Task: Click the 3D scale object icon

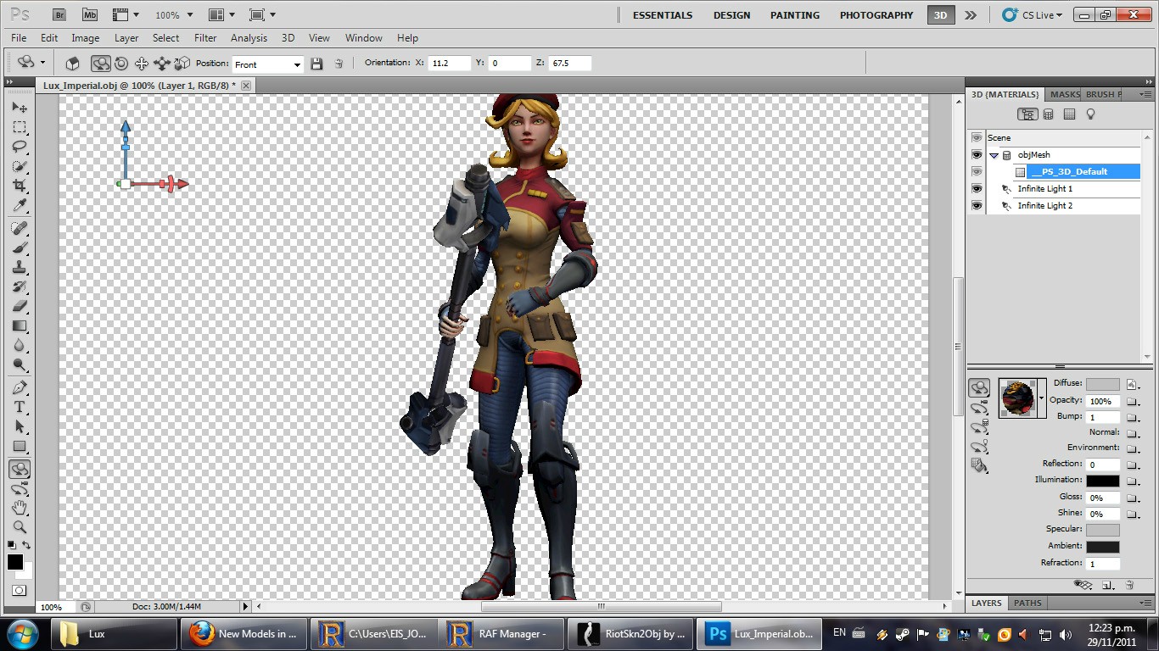Action: pyautogui.click(x=182, y=64)
